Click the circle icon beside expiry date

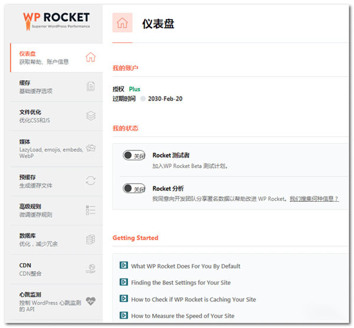pyautogui.click(x=143, y=99)
